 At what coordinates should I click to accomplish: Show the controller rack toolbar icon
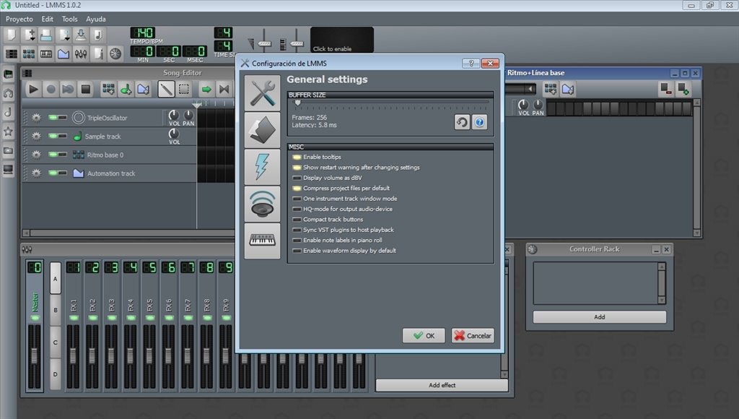pyautogui.click(x=115, y=53)
